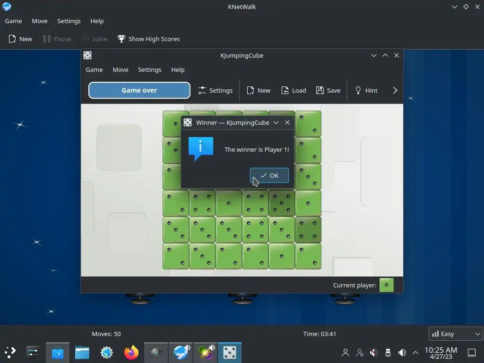
Task: Click the top-right cube on the board
Action: point(308,124)
